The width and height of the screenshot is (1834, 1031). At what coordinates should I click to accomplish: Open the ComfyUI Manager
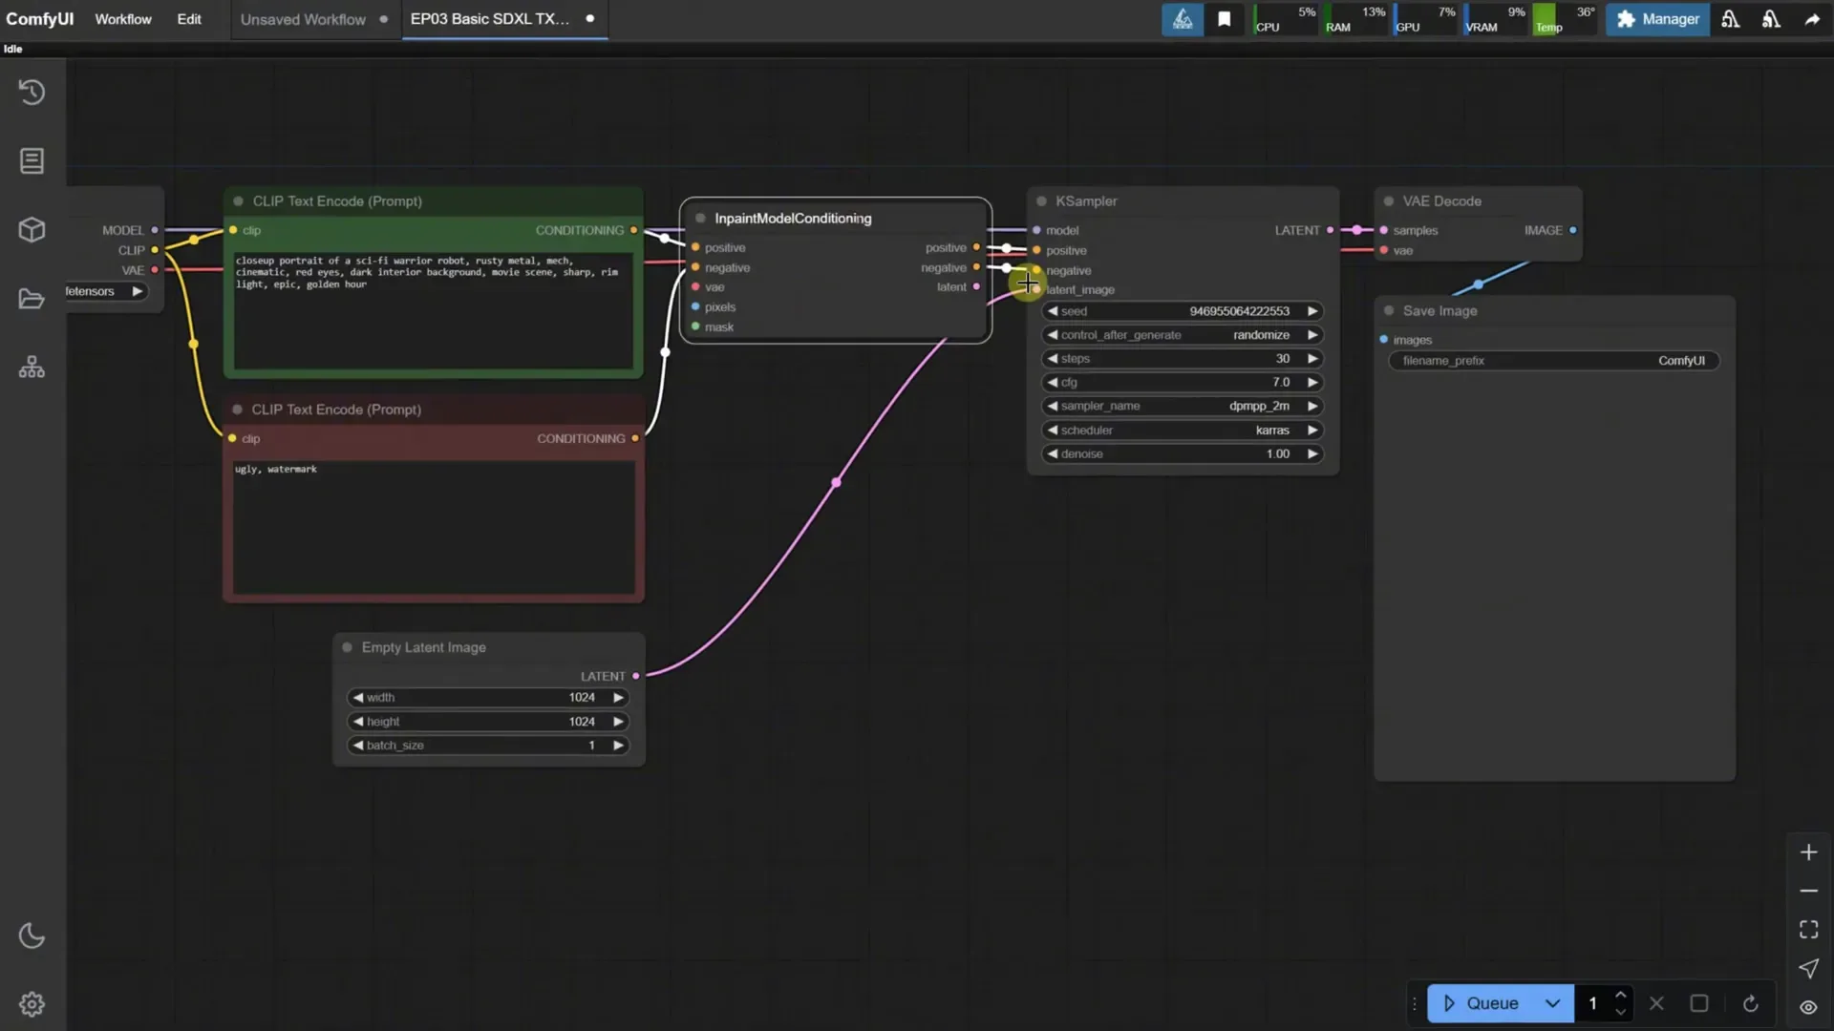[1657, 19]
